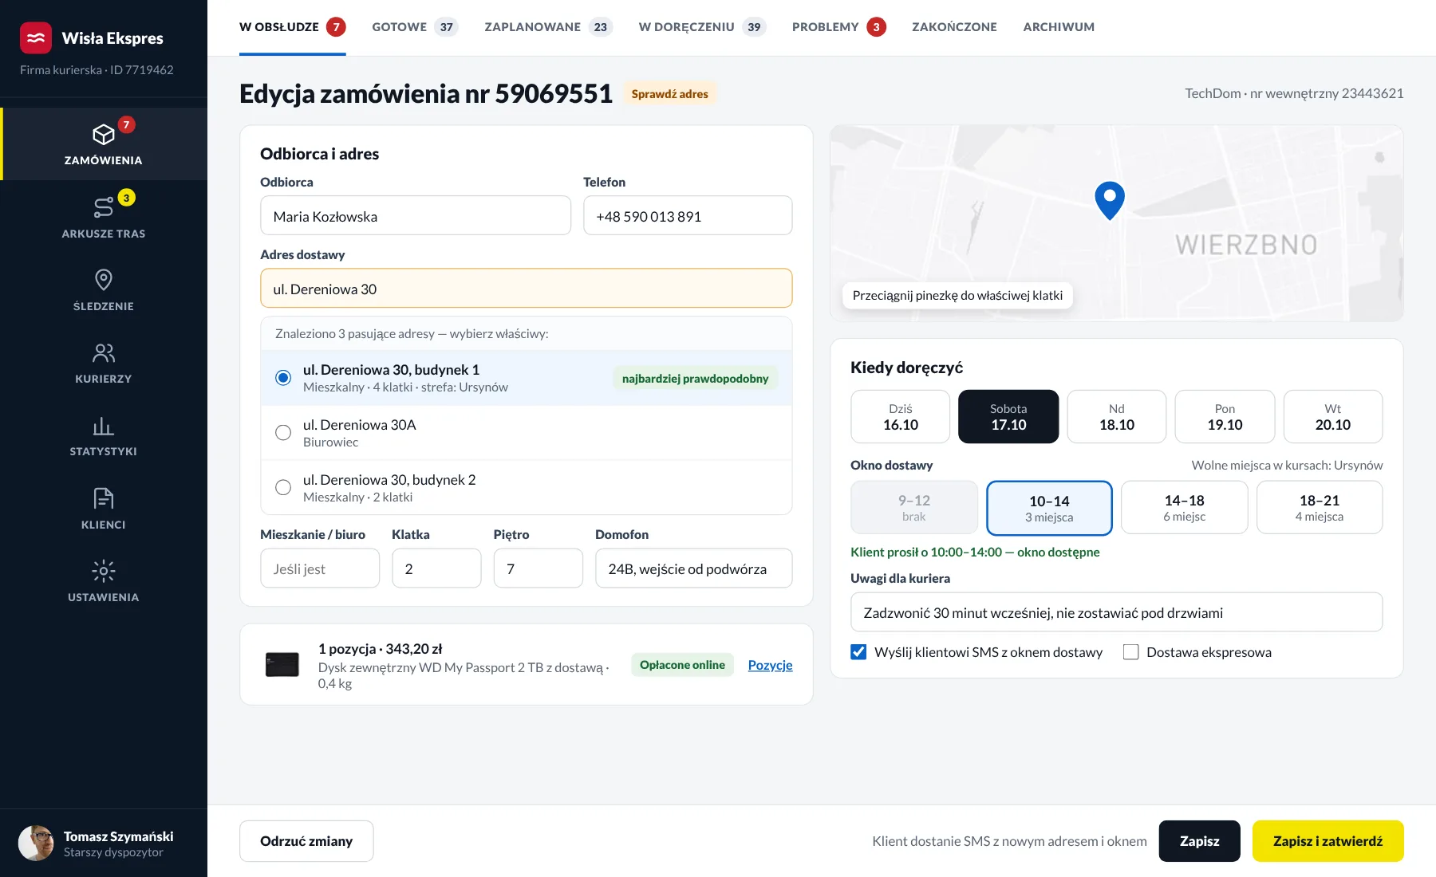This screenshot has width=1436, height=877.
Task: Click the Mieszkanie / biuro field
Action: (320, 568)
